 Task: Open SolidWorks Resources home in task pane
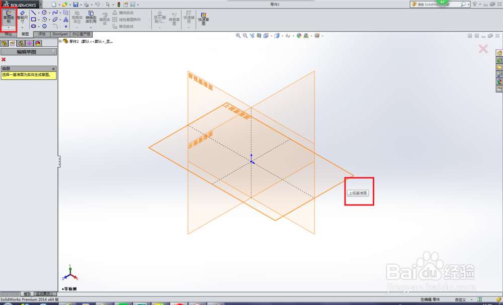click(499, 53)
